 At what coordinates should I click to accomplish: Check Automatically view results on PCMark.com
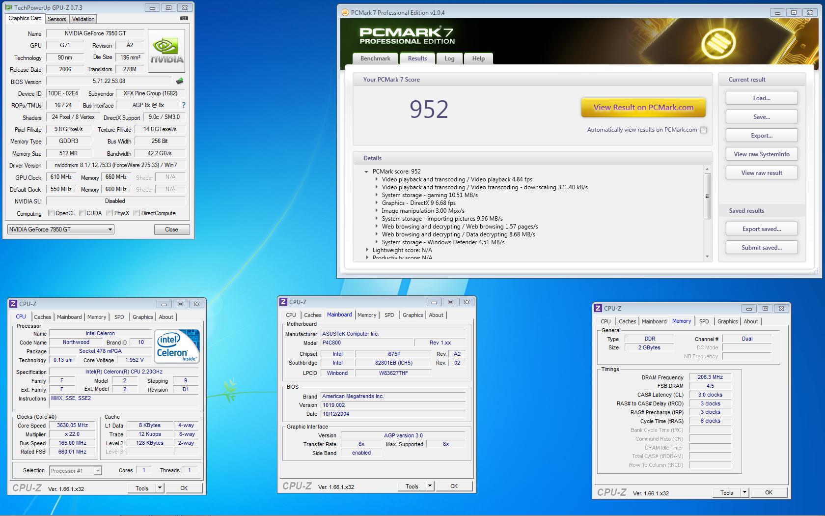[704, 130]
